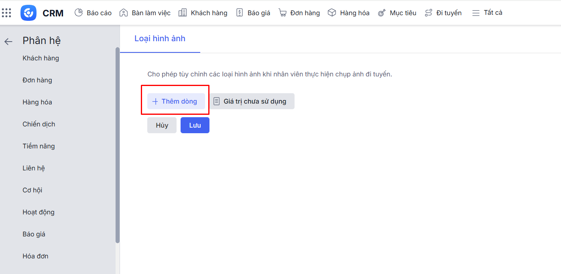The height and width of the screenshot is (274, 561).
Task: Click the Báo giá document icon
Action: tap(240, 13)
